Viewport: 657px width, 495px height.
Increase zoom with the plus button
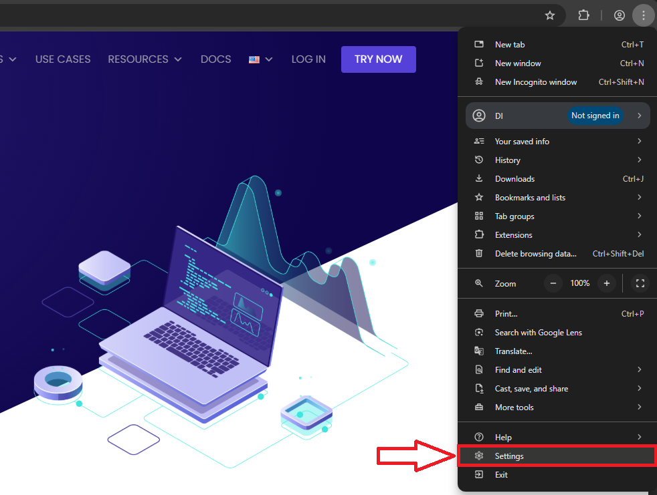pos(606,283)
